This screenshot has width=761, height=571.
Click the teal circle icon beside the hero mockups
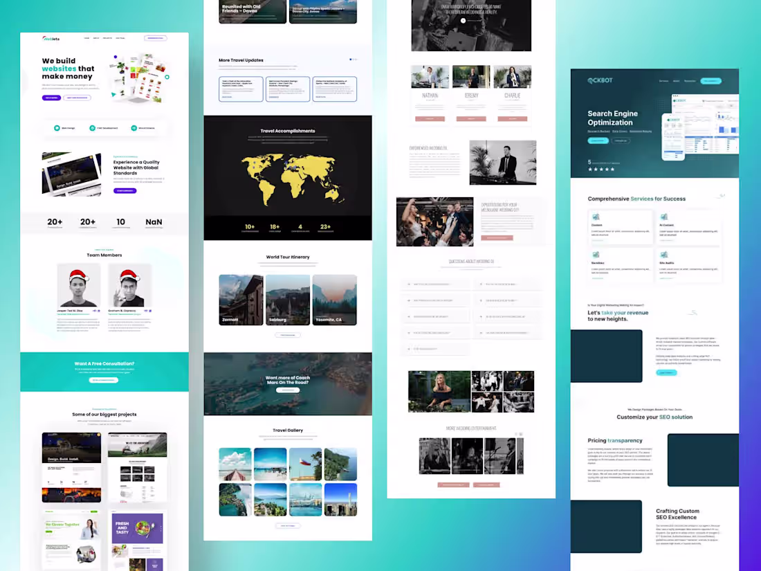pyautogui.click(x=167, y=77)
